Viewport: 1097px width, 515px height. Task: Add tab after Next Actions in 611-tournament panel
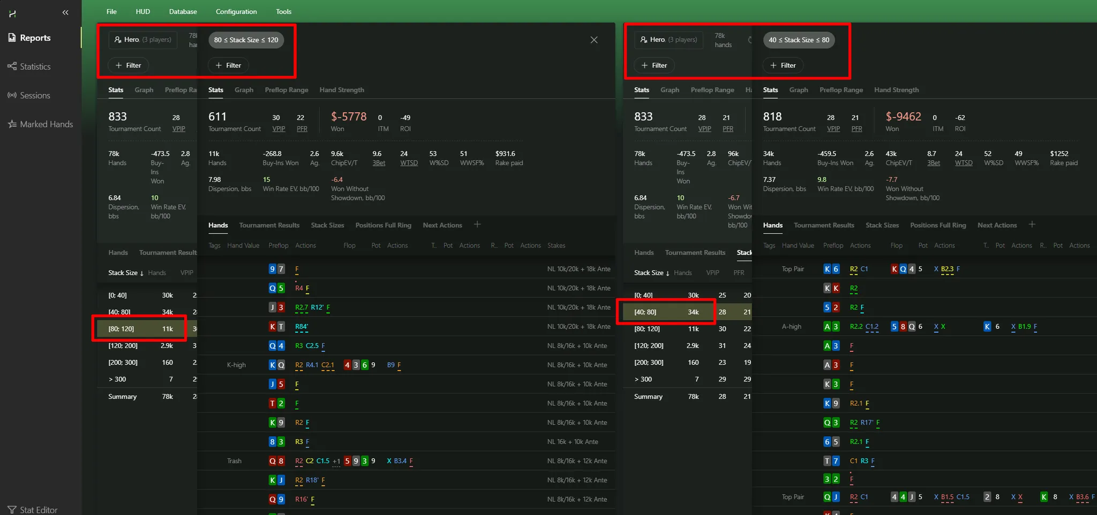[x=477, y=225]
